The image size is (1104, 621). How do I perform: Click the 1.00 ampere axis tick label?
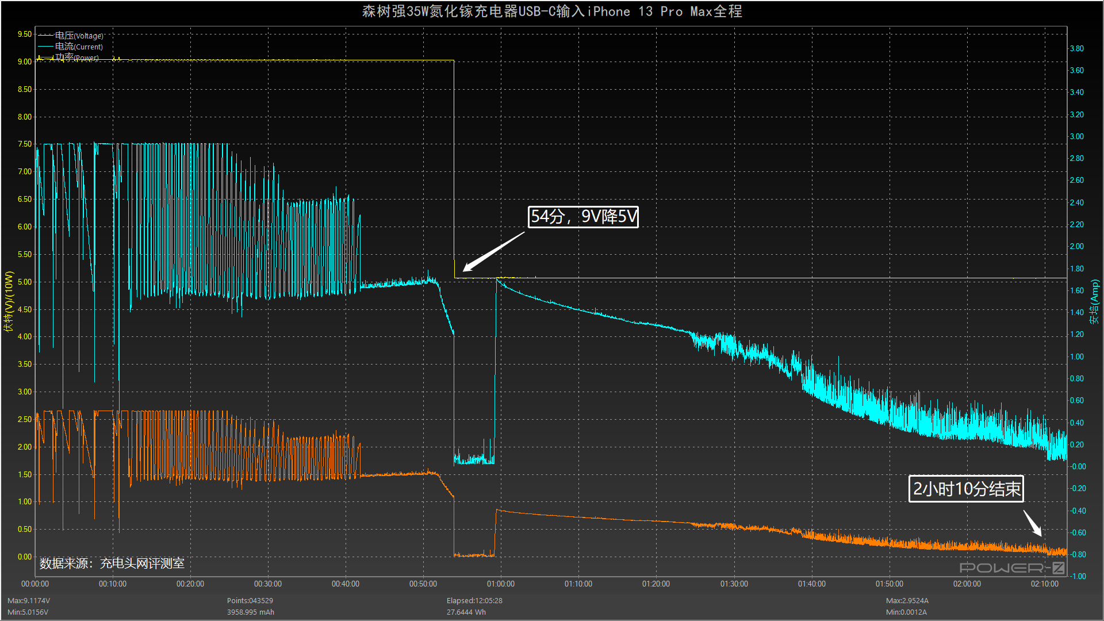click(x=1077, y=356)
